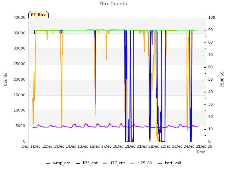This screenshot has width=227, height=170.
Task: Click the 10000 tick on Counts axis
Action: (20, 110)
